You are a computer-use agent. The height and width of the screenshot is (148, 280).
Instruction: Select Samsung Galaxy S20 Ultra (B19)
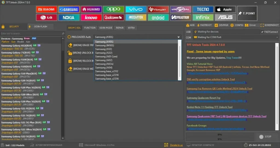(x=31, y=96)
